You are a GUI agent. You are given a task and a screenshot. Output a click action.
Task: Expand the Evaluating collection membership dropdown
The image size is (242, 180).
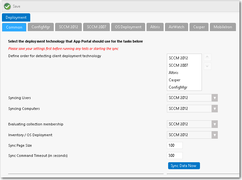tap(192, 124)
